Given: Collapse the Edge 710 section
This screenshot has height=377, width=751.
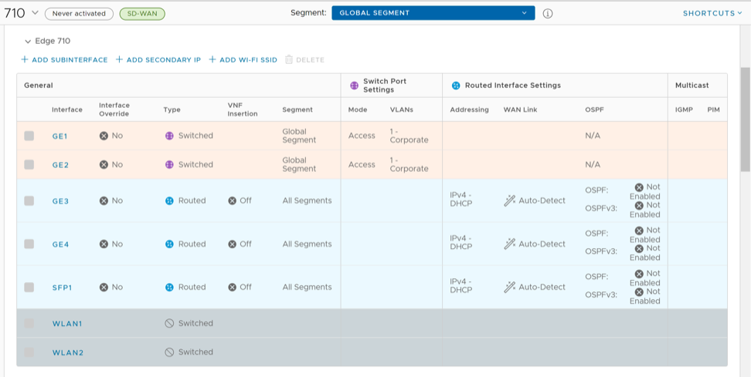Looking at the screenshot, I should [x=28, y=41].
